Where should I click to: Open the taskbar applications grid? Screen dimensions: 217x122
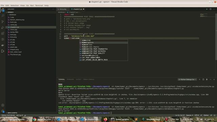[4, 119]
